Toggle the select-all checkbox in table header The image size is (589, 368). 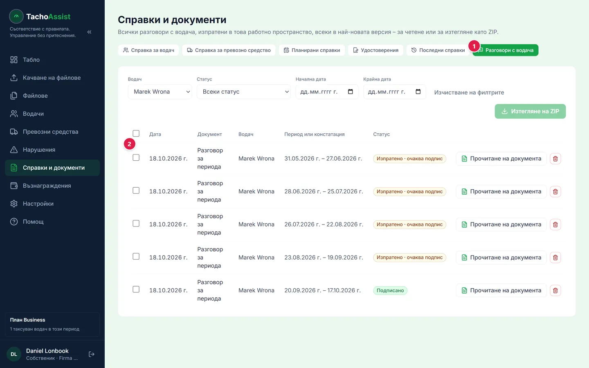pyautogui.click(x=136, y=133)
